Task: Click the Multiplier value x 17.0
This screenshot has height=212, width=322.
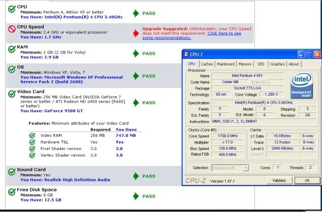Action: (x=227, y=142)
